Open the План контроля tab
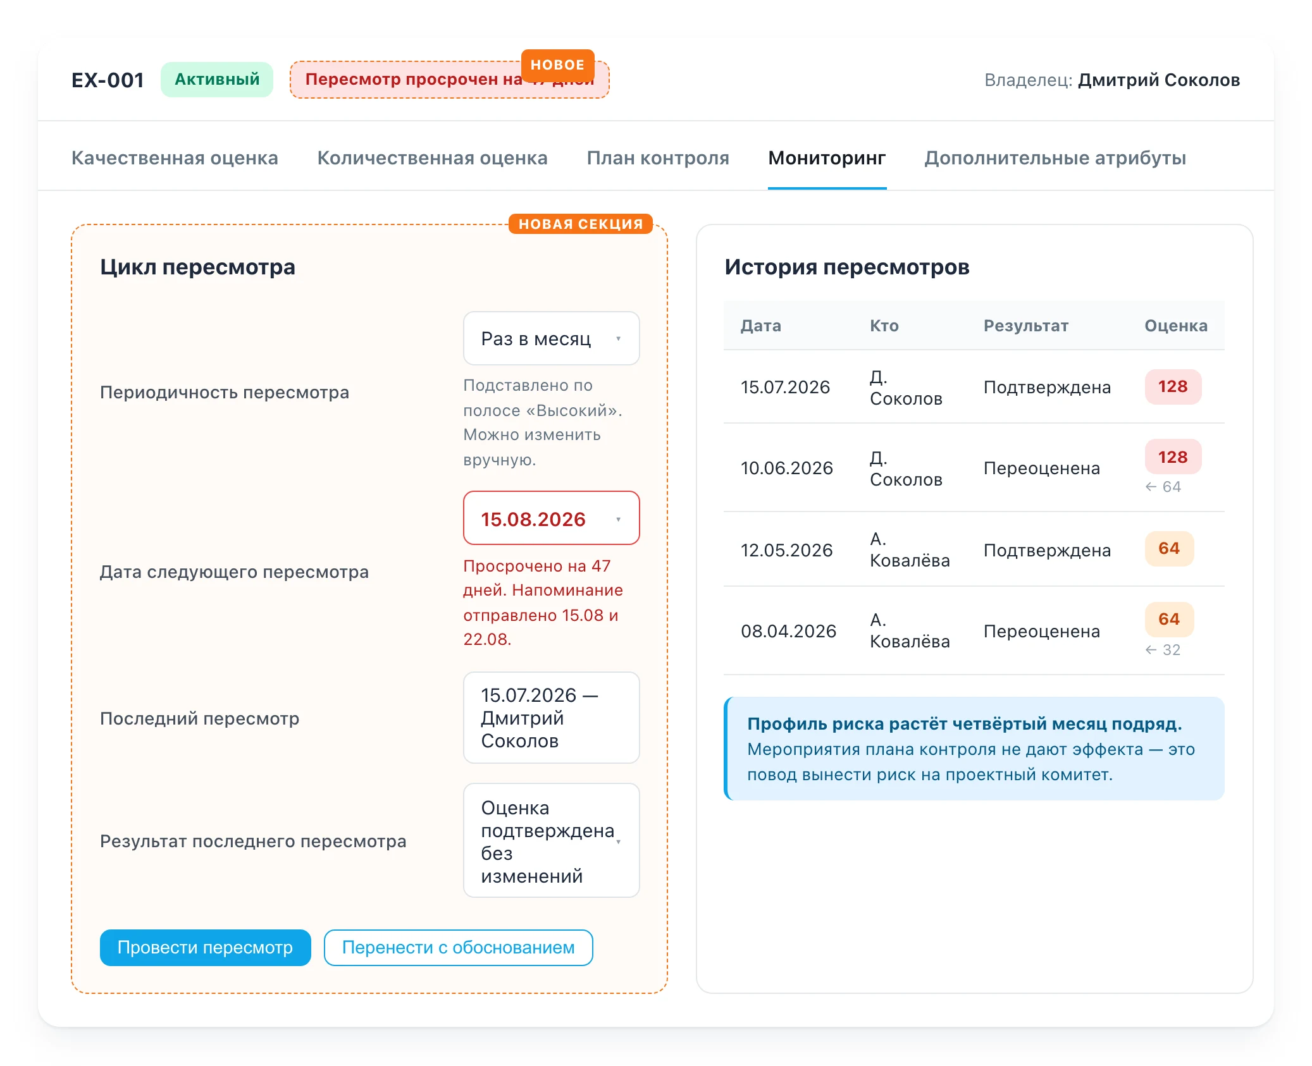 click(x=658, y=158)
